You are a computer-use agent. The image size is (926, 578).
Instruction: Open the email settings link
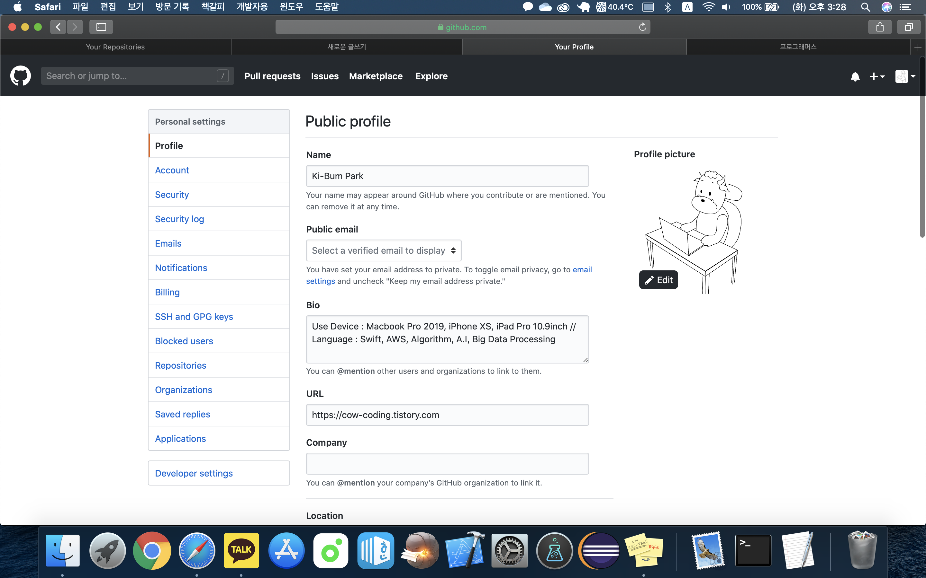tap(582, 269)
